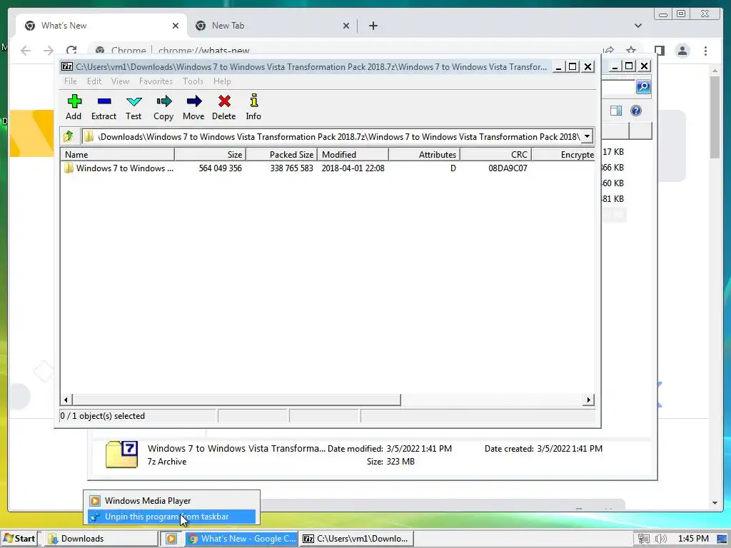Open the View menu in 7-Zip

[120, 81]
